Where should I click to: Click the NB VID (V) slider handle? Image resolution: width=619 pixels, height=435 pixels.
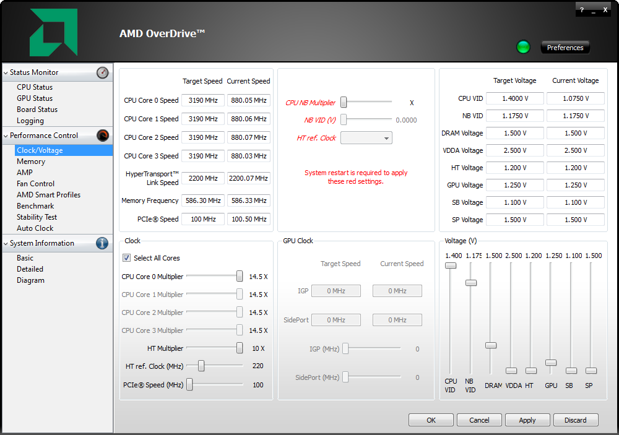pos(344,119)
